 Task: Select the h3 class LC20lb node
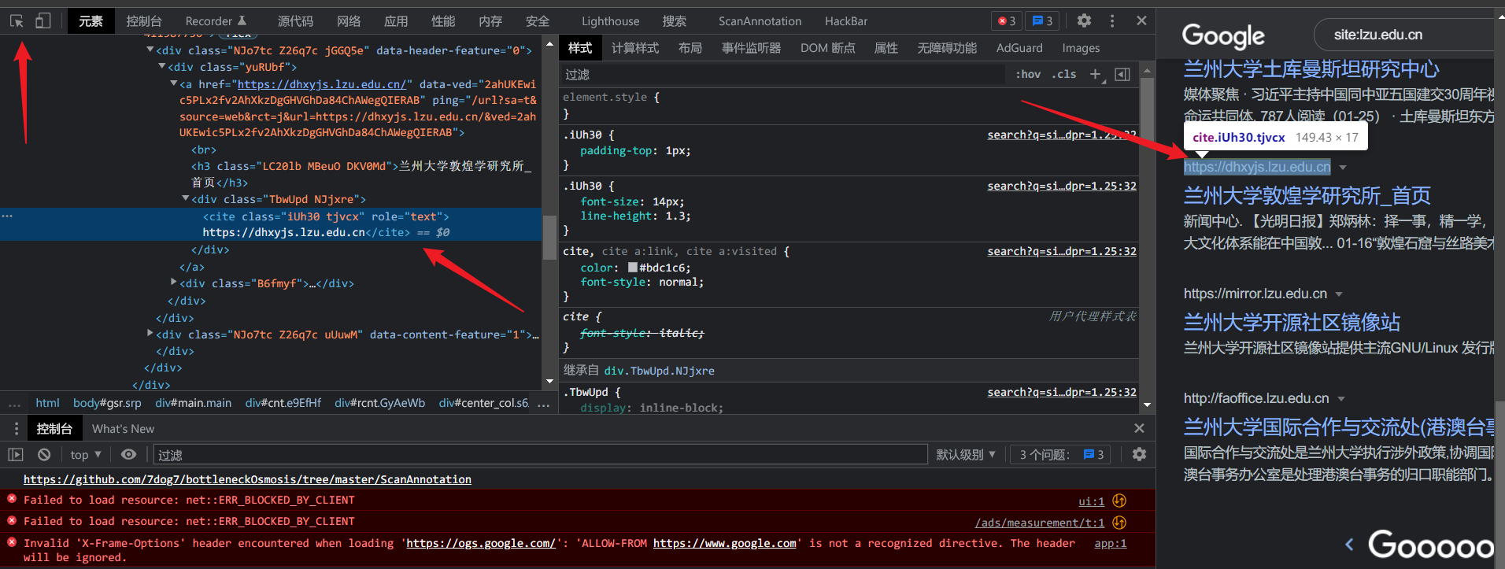click(x=361, y=174)
